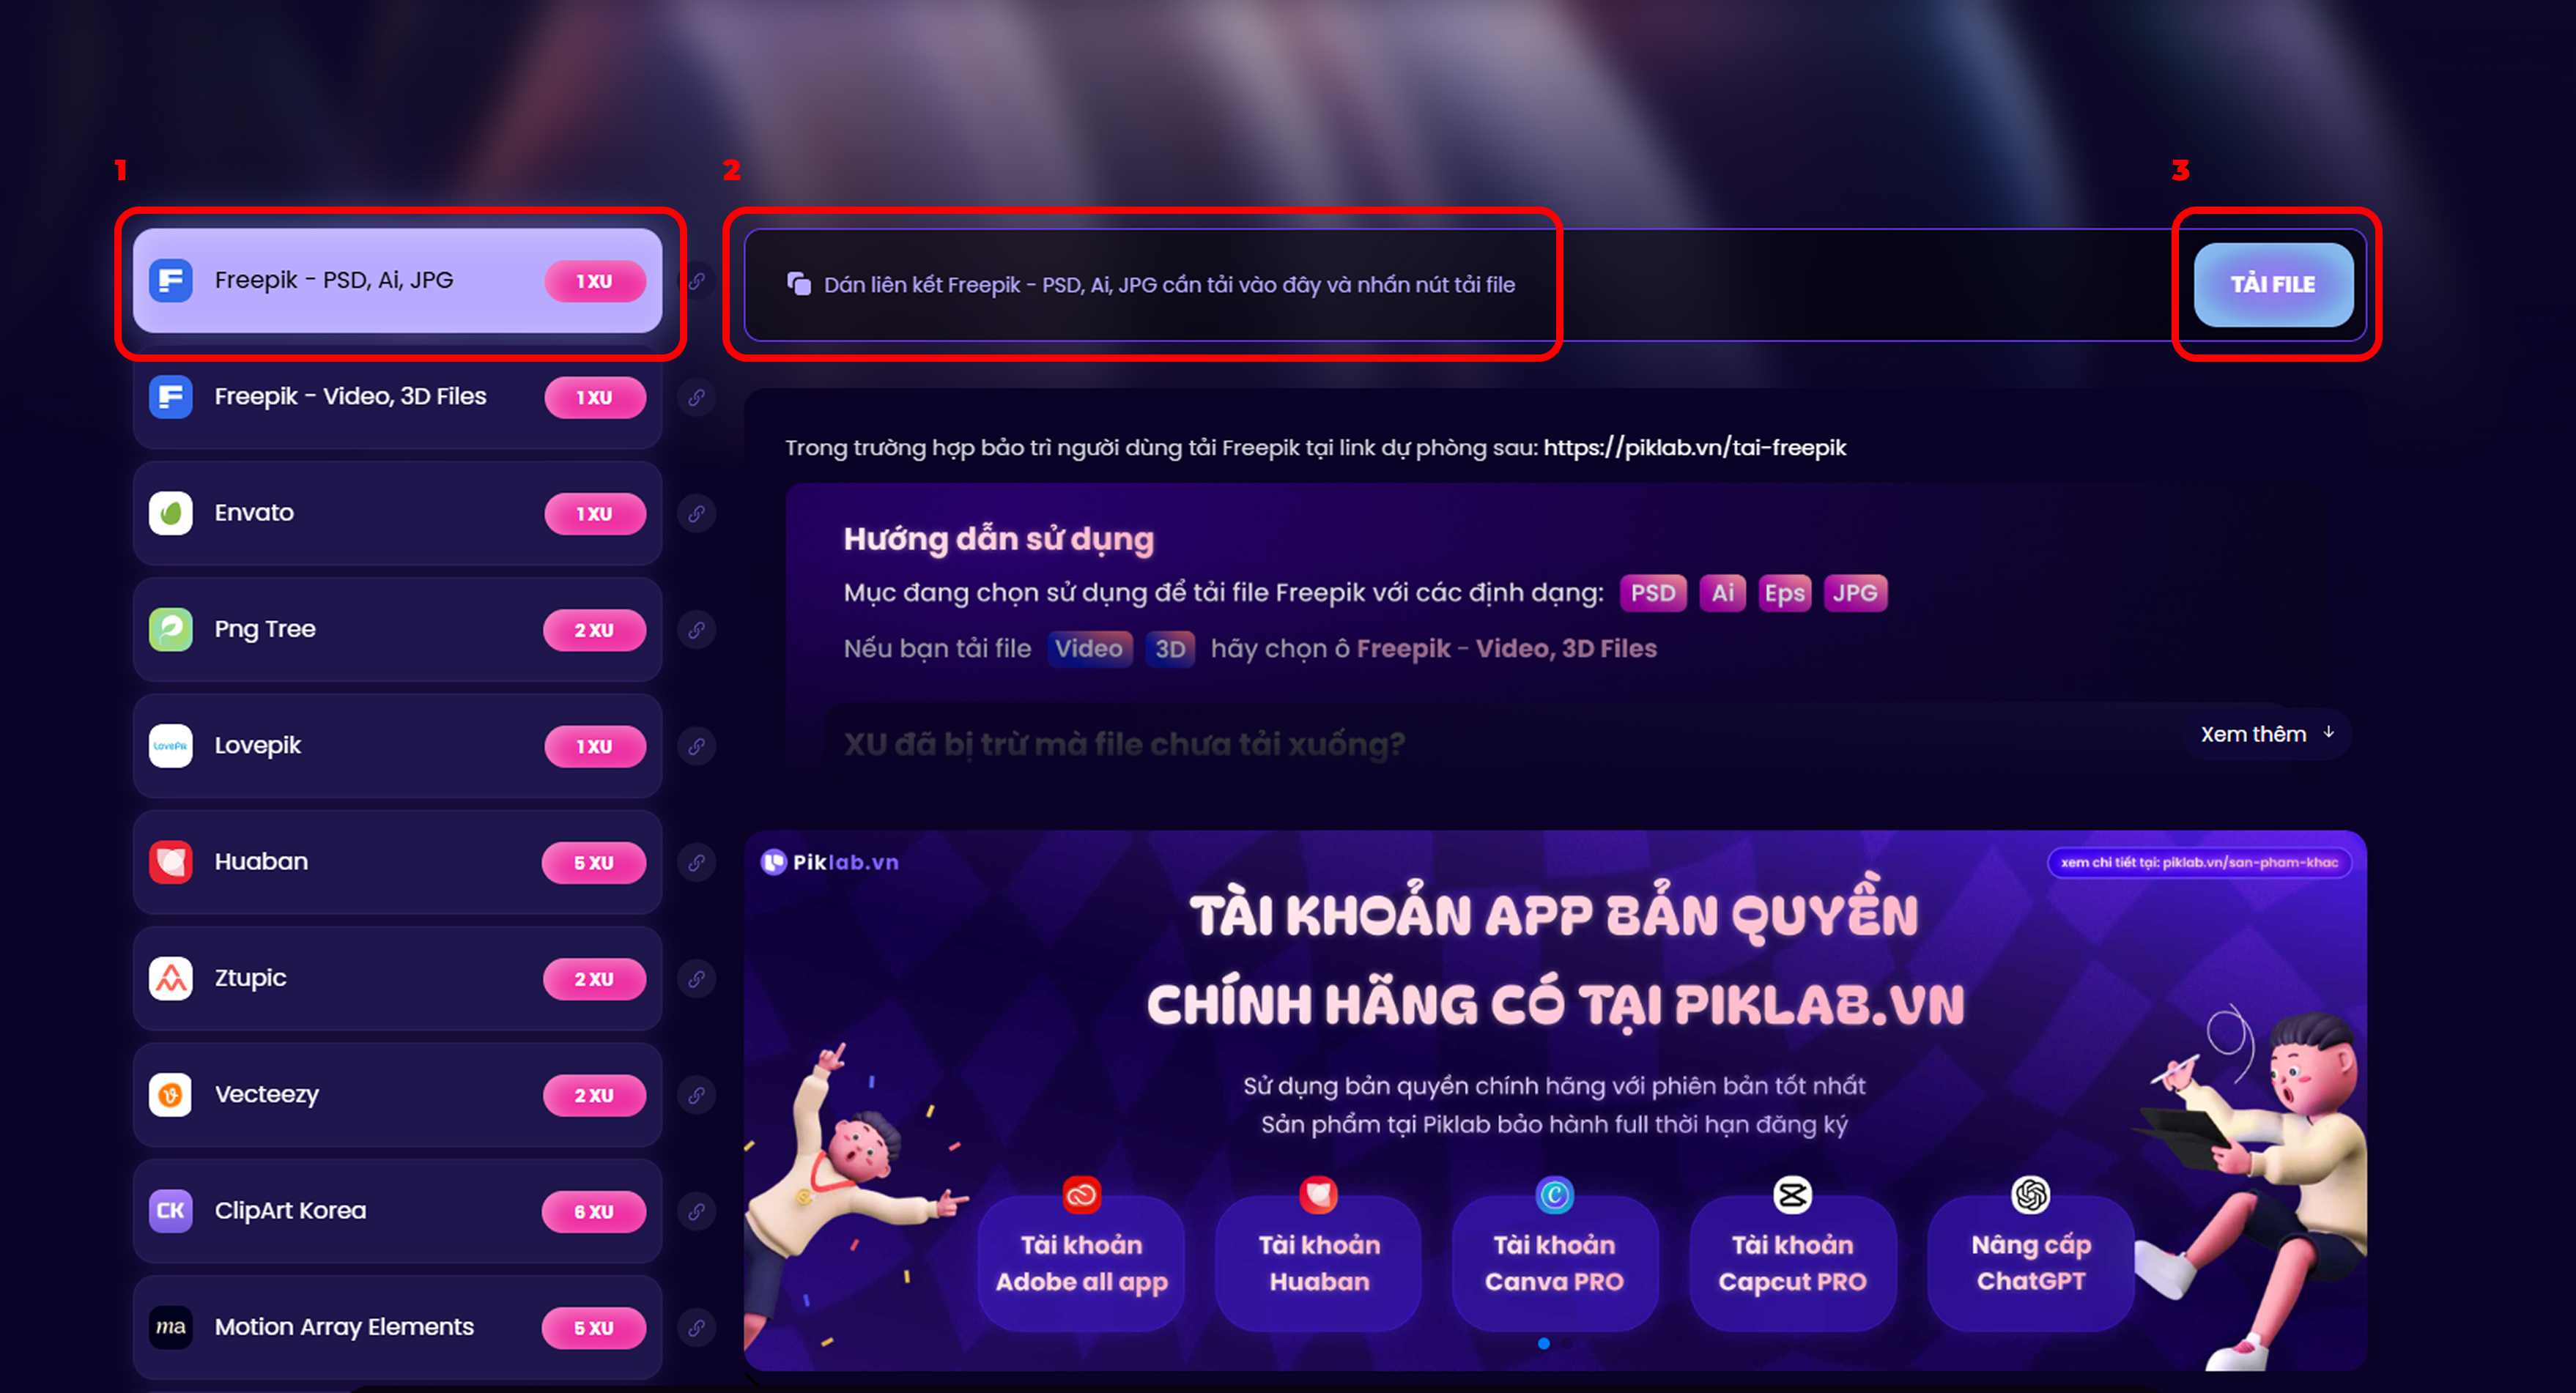The height and width of the screenshot is (1393, 2576).
Task: Click the paste clipboard icon in link field
Action: coord(799,283)
